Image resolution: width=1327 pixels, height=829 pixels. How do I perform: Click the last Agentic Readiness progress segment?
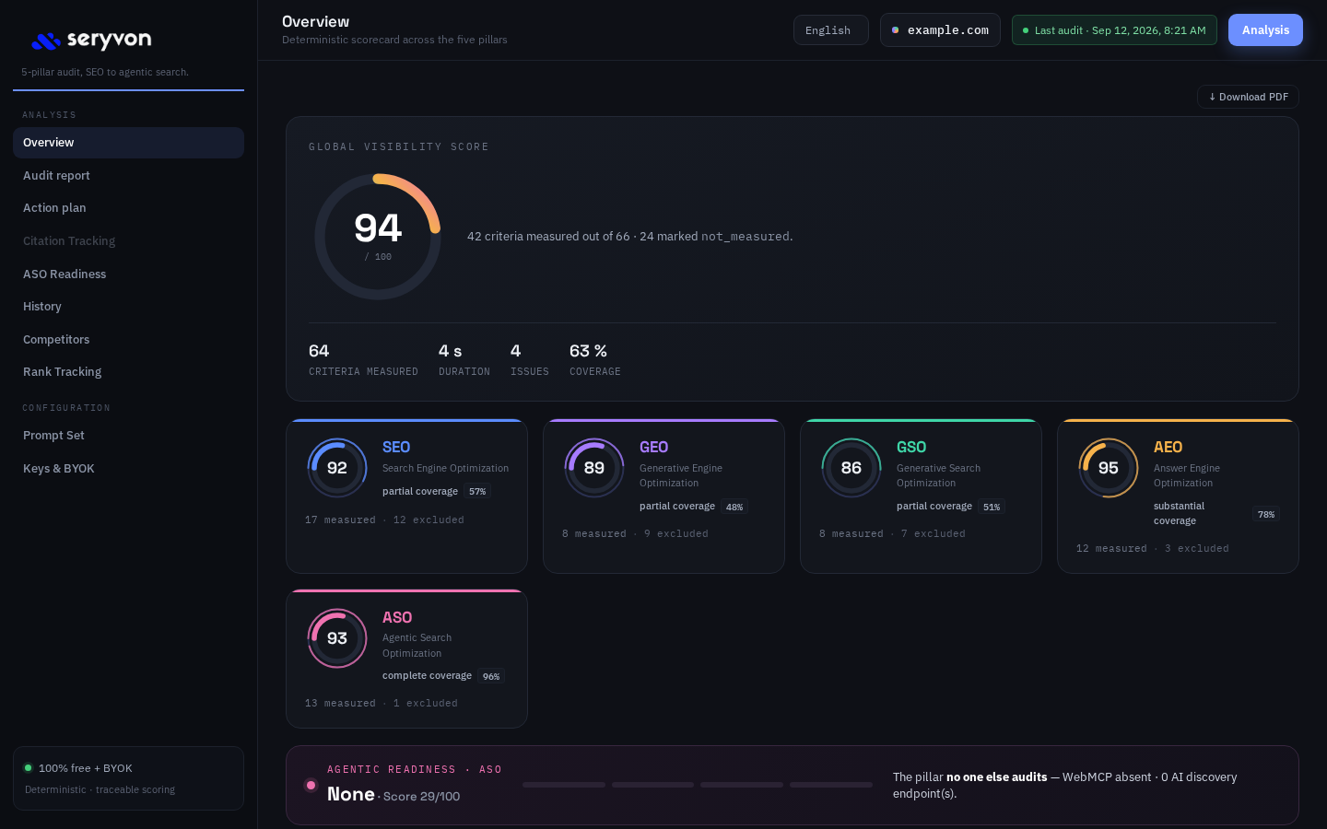[x=831, y=785]
